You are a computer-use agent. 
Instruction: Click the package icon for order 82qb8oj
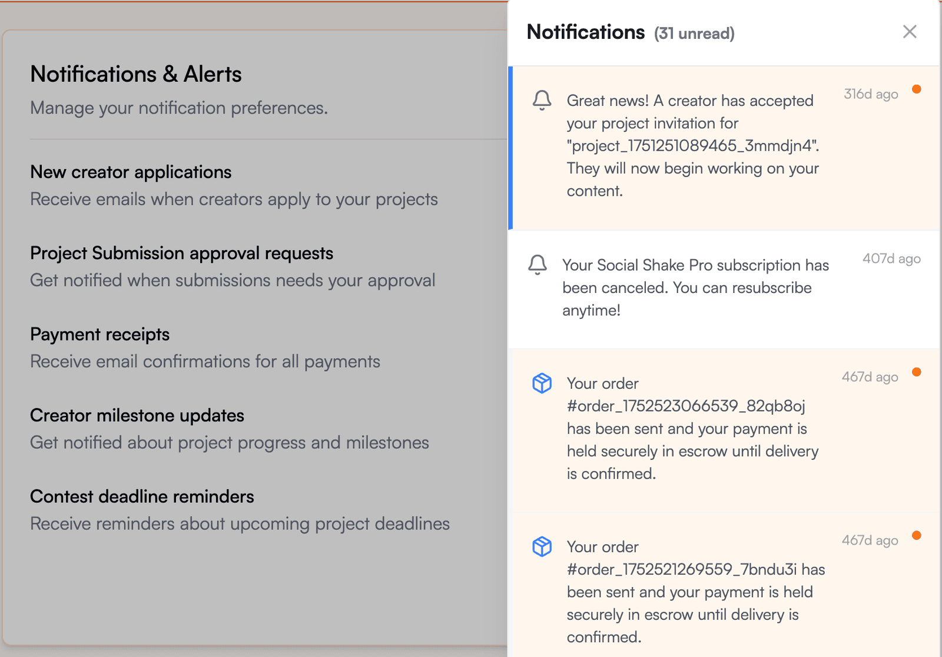click(542, 383)
